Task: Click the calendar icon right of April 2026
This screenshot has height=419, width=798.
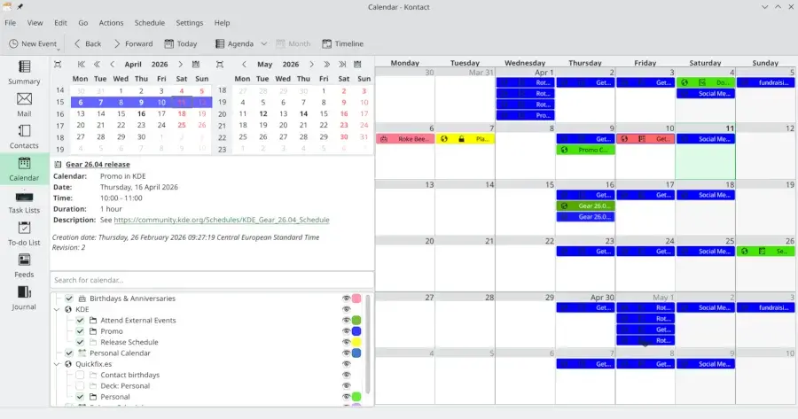Action: (x=195, y=64)
